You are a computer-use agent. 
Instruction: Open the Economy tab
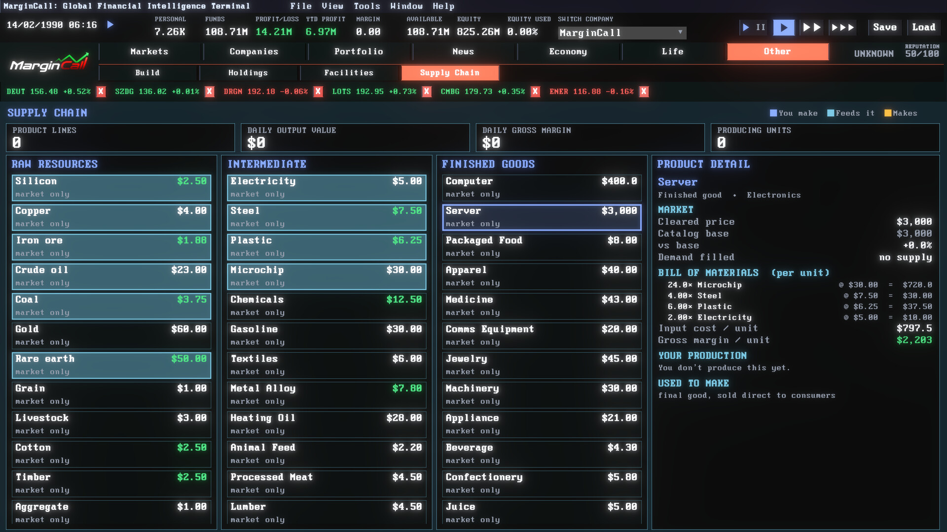tap(568, 52)
